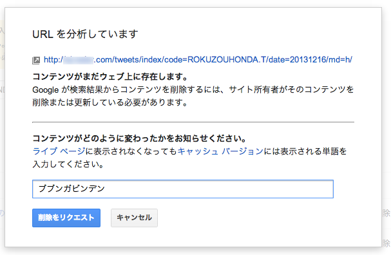
Task: Focus the text field containing ブブンガビンデン
Action: pos(183,189)
